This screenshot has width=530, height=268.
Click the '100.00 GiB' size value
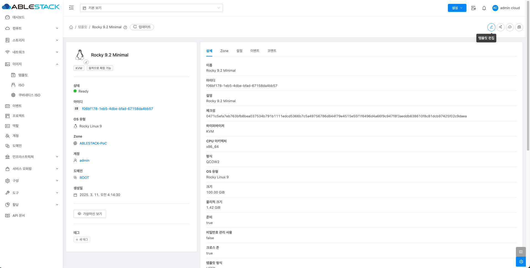(x=215, y=192)
